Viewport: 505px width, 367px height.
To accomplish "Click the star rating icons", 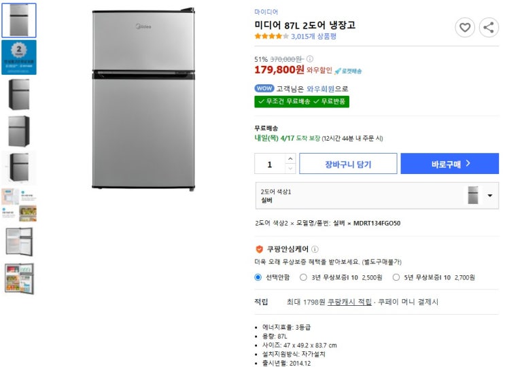I will coord(271,36).
